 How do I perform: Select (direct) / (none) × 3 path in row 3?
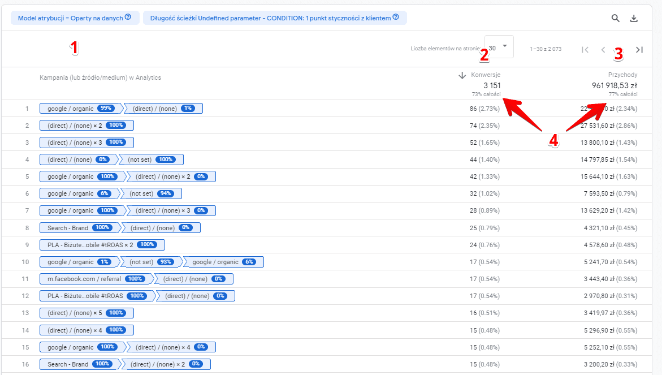(86, 143)
